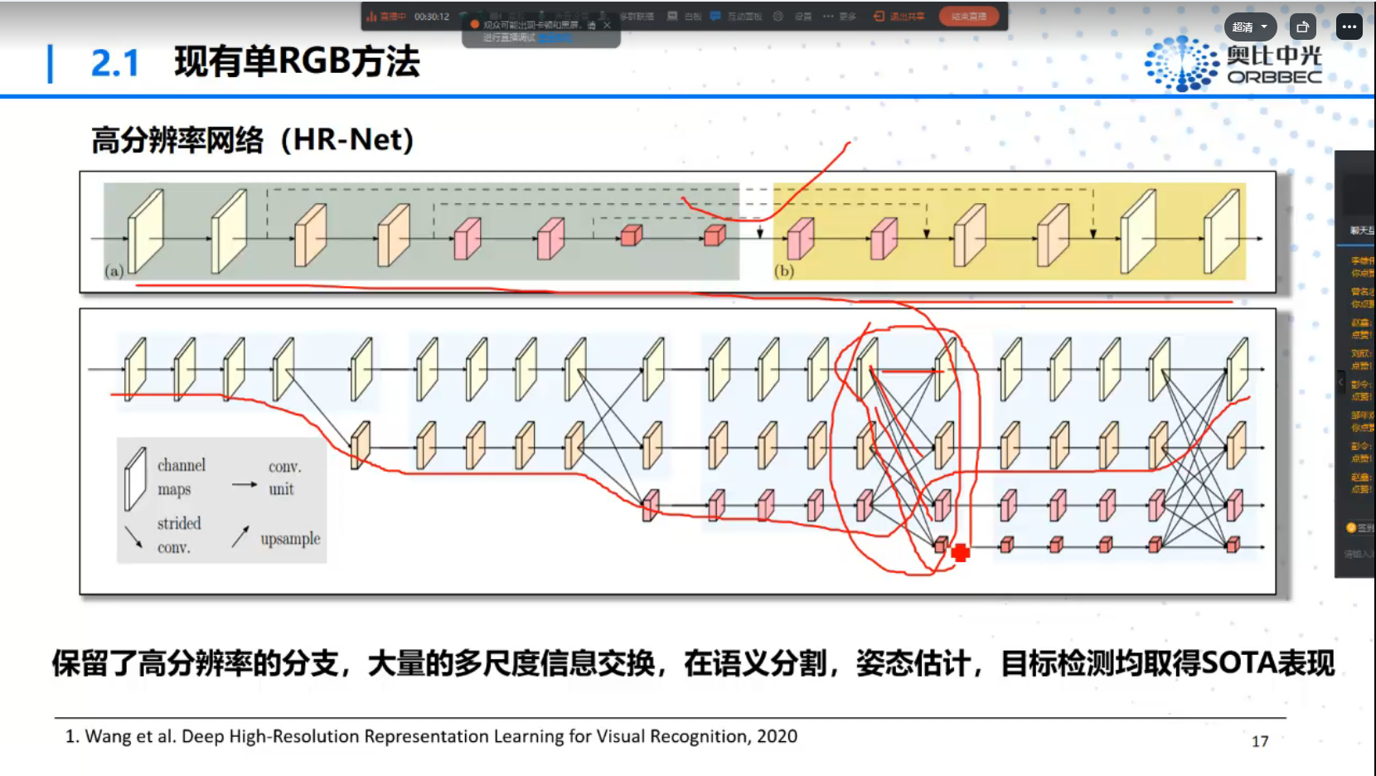1376x776 pixels.
Task: Open 更多 in the live toolbar
Action: tap(839, 16)
